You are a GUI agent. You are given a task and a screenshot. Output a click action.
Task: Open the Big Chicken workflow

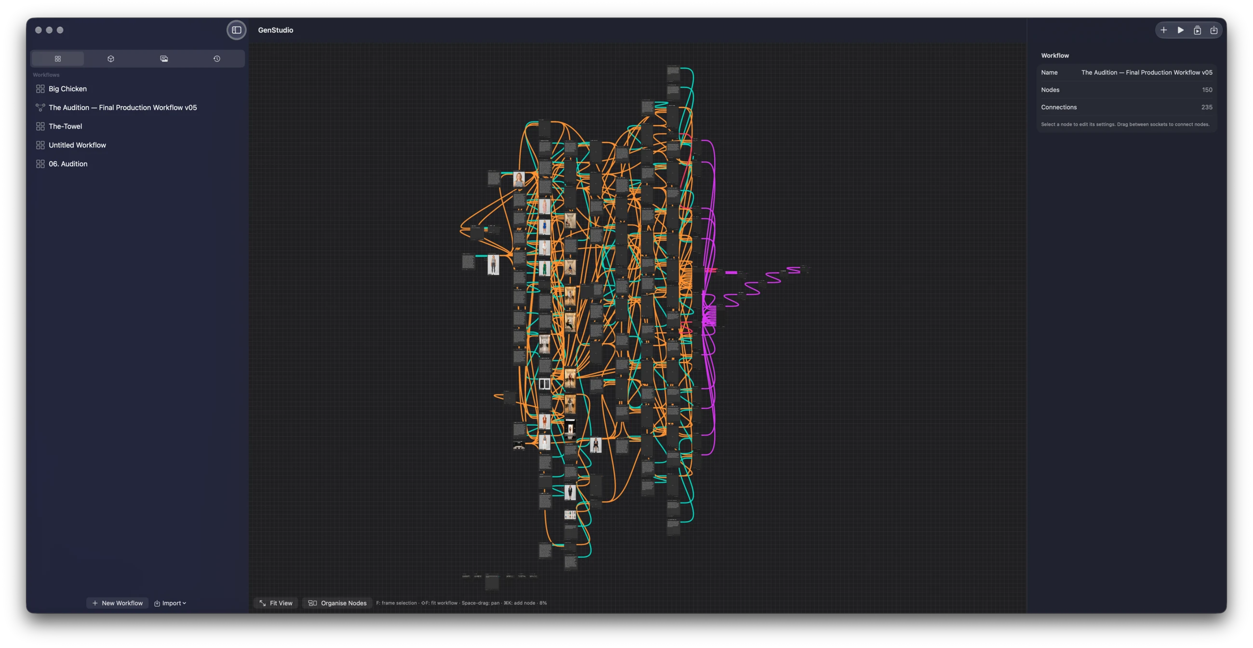[138, 89]
